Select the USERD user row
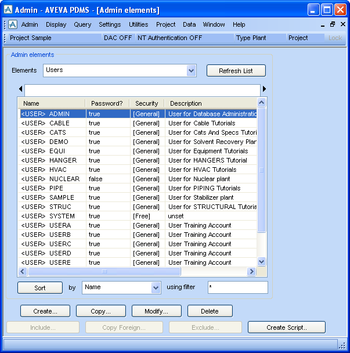This screenshot has height=353, width=350. point(138,253)
